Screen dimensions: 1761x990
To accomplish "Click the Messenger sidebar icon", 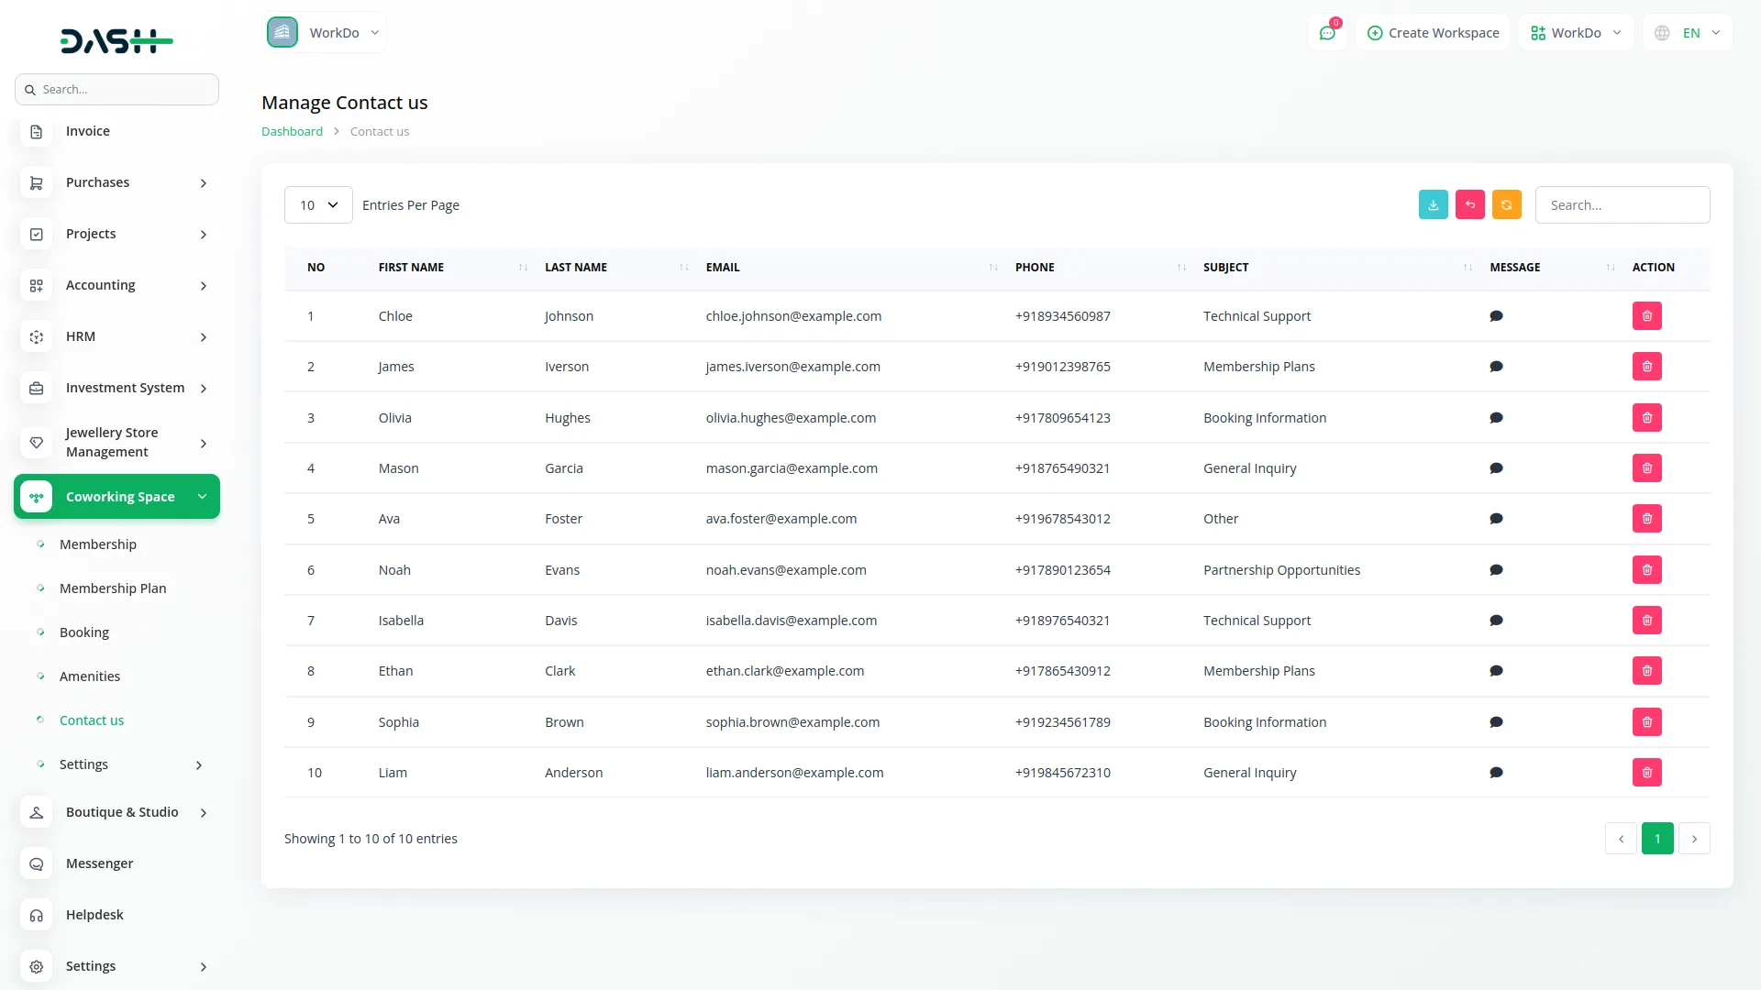I will [37, 863].
